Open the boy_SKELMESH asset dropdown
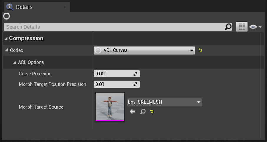Viewport: 267px width, 142px height. tap(165, 102)
